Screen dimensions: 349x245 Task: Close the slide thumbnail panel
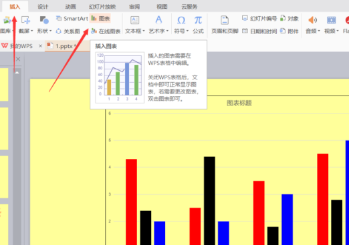(18, 59)
